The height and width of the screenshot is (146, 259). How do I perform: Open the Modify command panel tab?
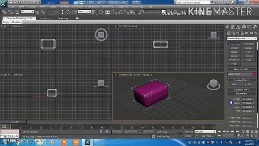[x=233, y=27]
